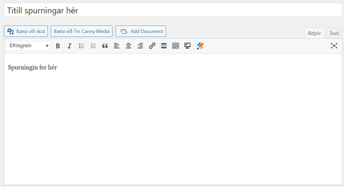Screen dimensions: 344x187
Task: Align text to the left
Action: pos(117,46)
